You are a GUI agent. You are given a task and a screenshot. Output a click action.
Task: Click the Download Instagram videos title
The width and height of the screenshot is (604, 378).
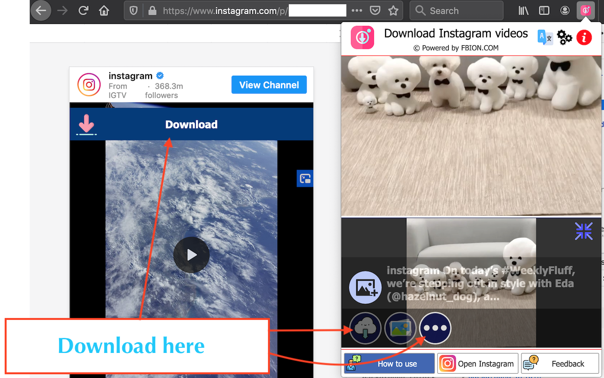[456, 34]
